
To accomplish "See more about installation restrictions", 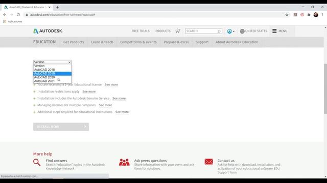I will pos(89,91).
